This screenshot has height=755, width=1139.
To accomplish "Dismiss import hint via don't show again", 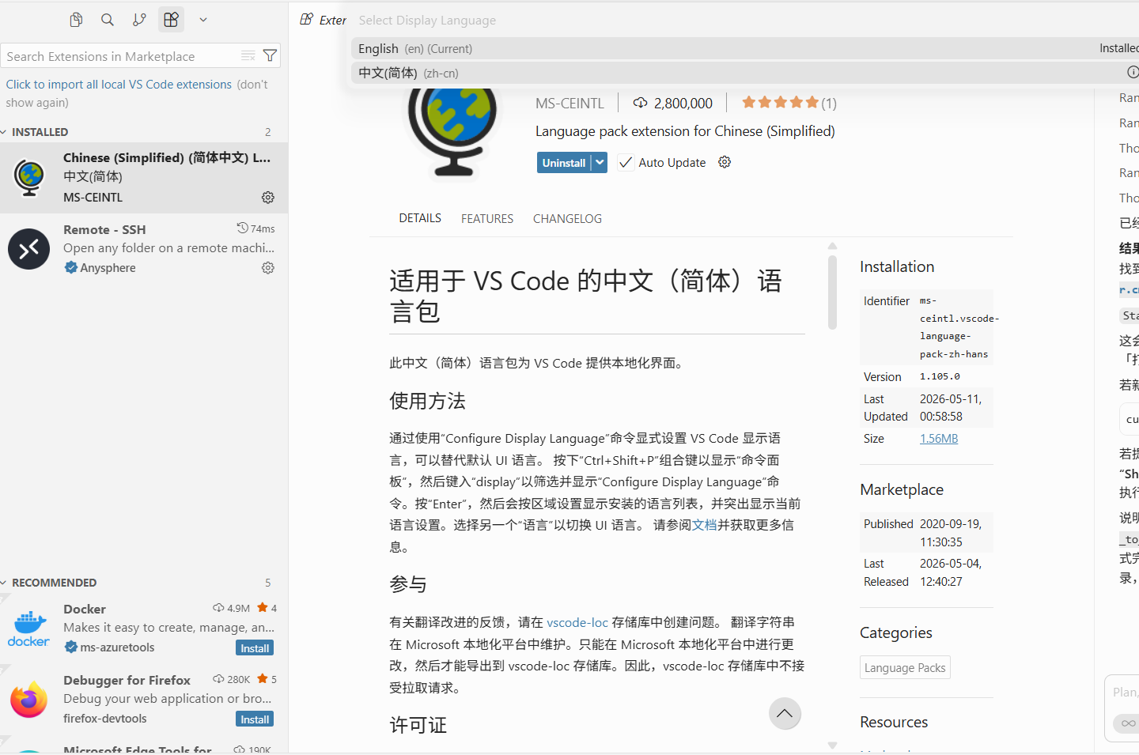I will pos(137,93).
